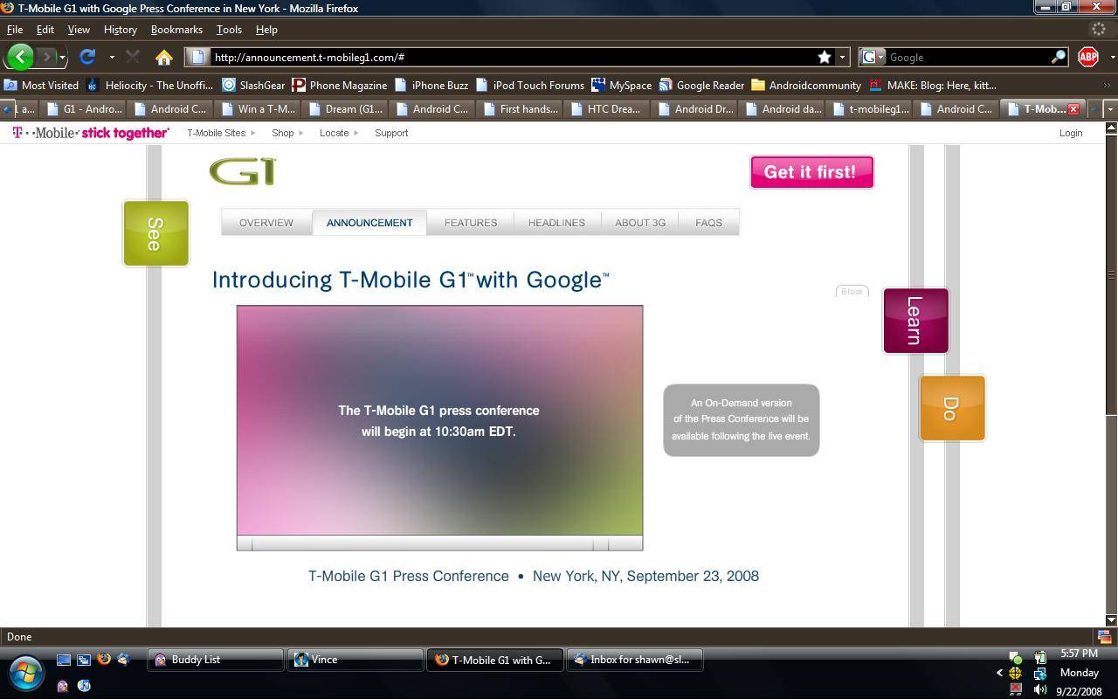Launch Thunderbird from the Quick Launch bar
The height and width of the screenshot is (699, 1118).
tap(123, 660)
